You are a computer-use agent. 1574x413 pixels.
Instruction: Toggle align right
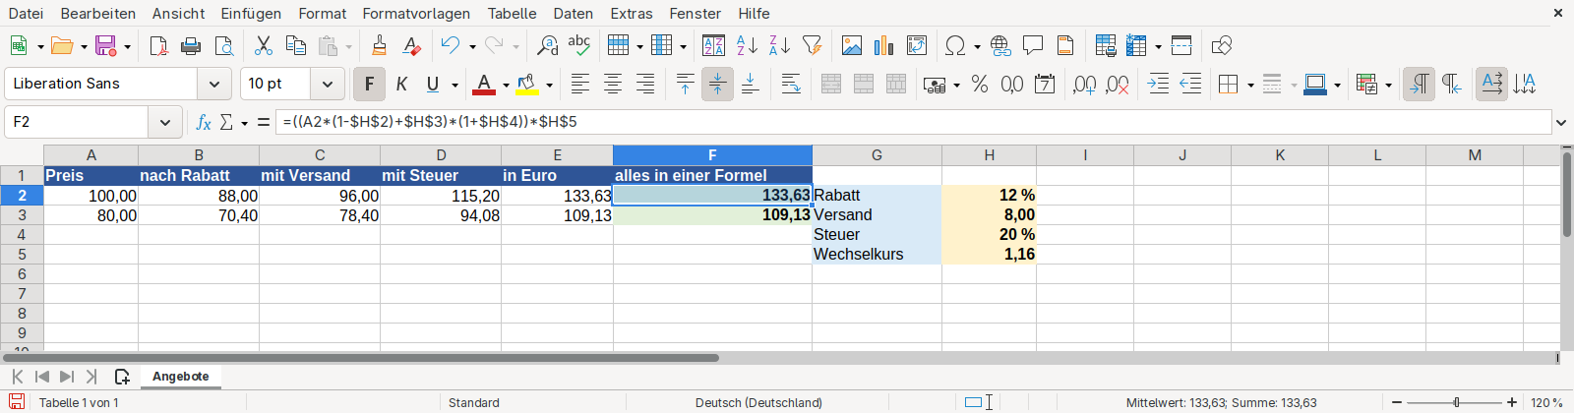pyautogui.click(x=645, y=85)
